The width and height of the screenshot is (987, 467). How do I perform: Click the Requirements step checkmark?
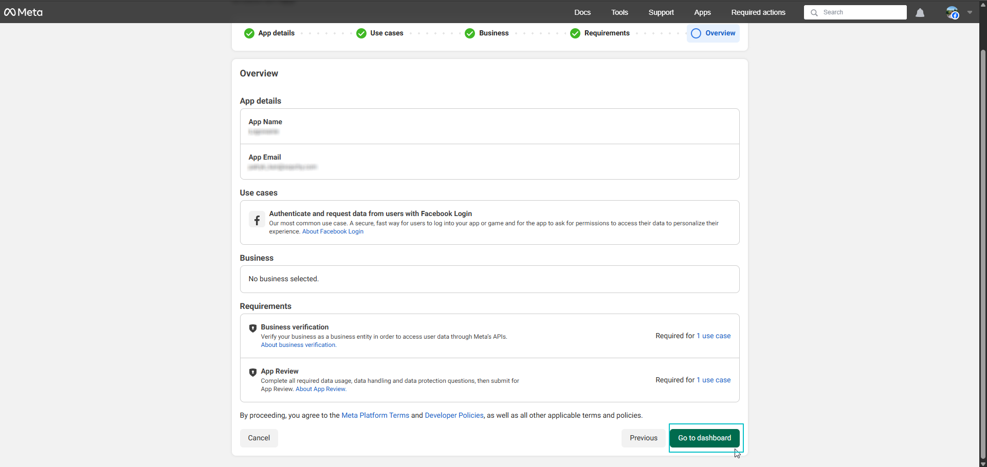click(575, 33)
